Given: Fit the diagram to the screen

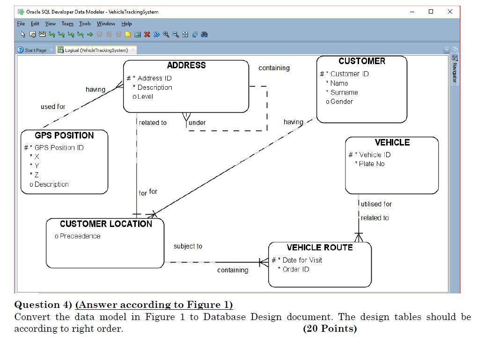Looking at the screenshot, I should [x=184, y=34].
